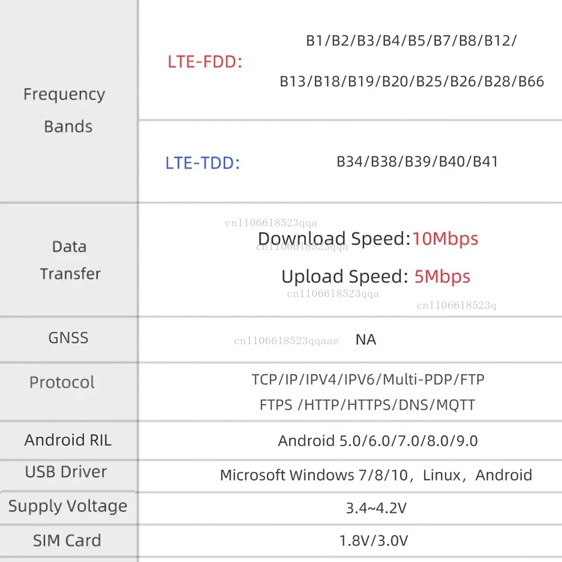
Task: Click the B34/B38/B39/B40/B41 band list
Action: pos(417,162)
